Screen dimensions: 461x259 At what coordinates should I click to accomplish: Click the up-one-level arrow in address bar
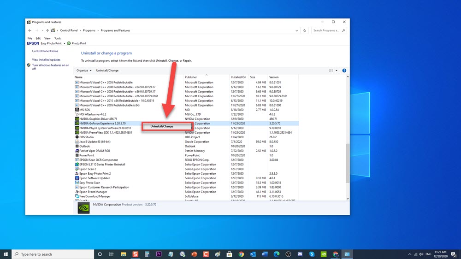pos(47,30)
